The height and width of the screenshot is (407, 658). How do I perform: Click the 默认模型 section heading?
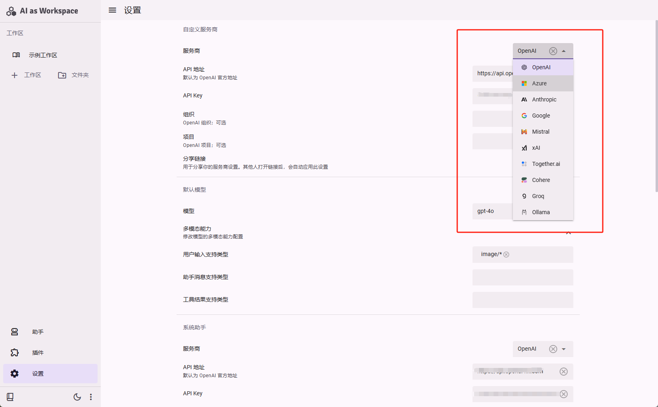point(194,190)
